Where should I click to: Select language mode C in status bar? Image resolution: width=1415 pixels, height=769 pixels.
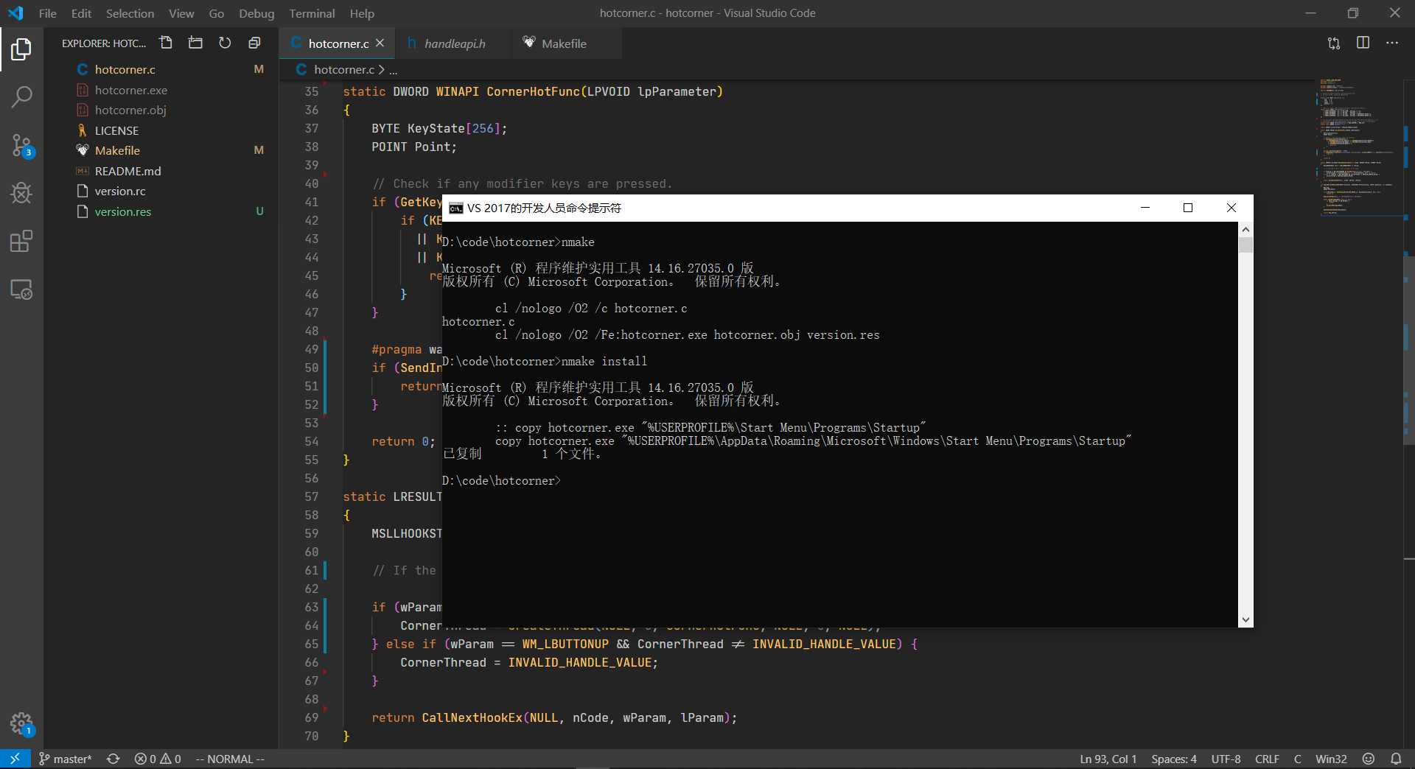(x=1297, y=759)
